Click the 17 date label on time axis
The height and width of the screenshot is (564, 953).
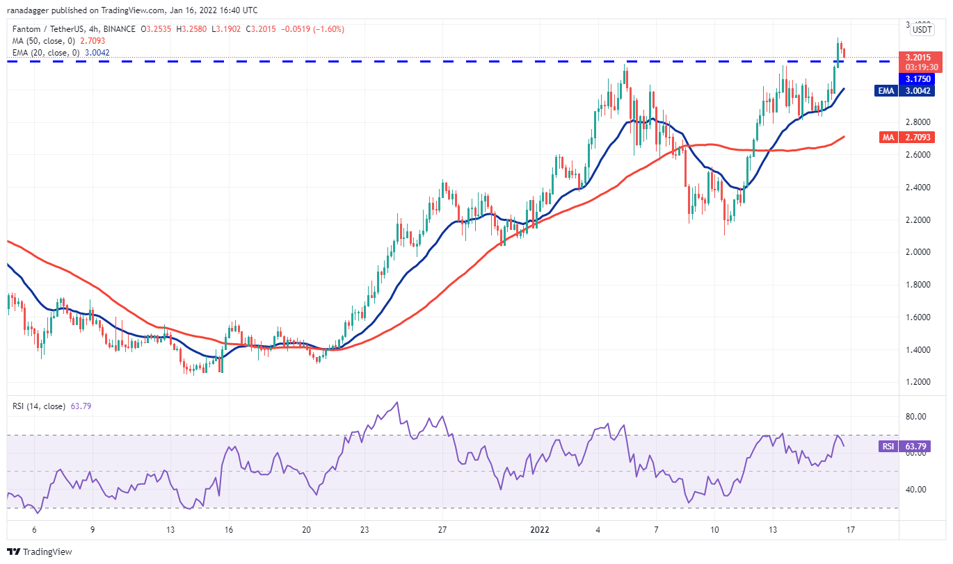click(x=849, y=529)
